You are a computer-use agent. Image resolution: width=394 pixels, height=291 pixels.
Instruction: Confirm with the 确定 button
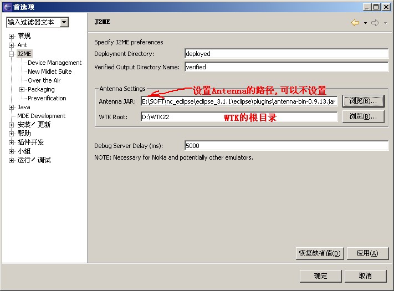point(321,276)
